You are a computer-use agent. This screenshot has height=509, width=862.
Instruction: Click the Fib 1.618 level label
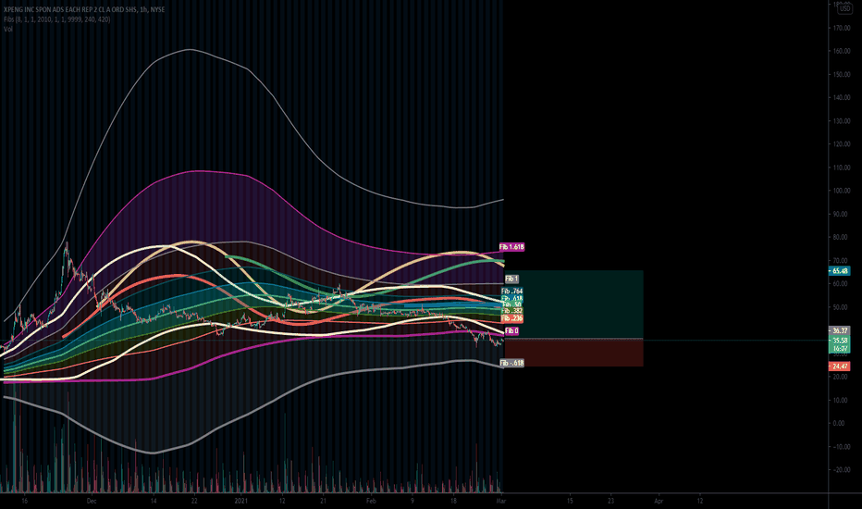511,247
